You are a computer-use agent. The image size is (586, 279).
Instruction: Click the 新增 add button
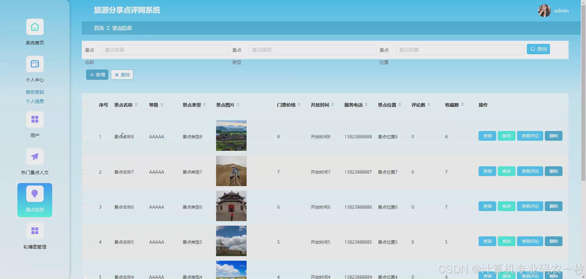point(97,75)
